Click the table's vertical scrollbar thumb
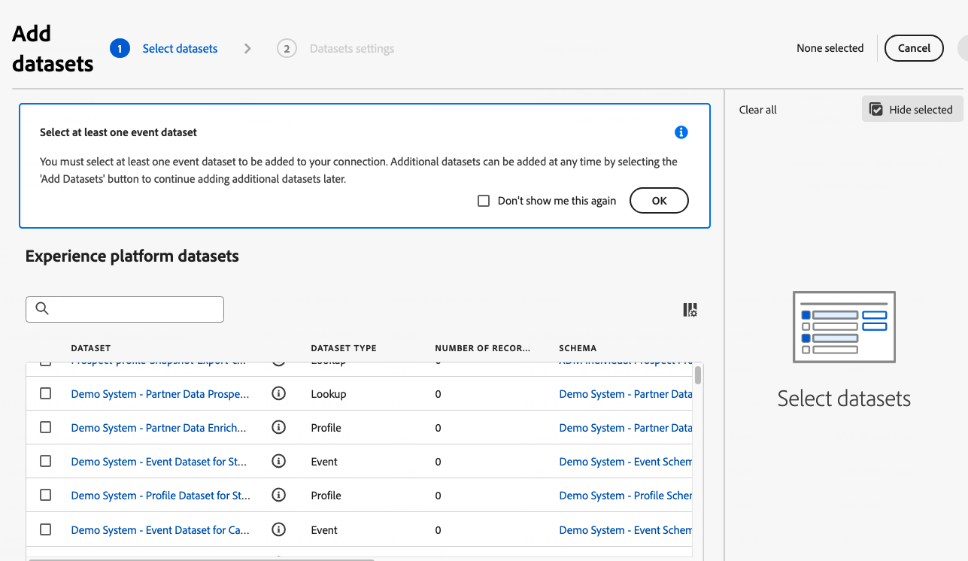 click(x=699, y=375)
